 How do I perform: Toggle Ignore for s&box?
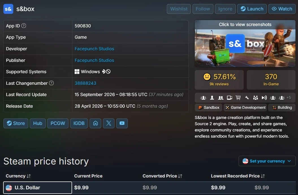point(225,9)
